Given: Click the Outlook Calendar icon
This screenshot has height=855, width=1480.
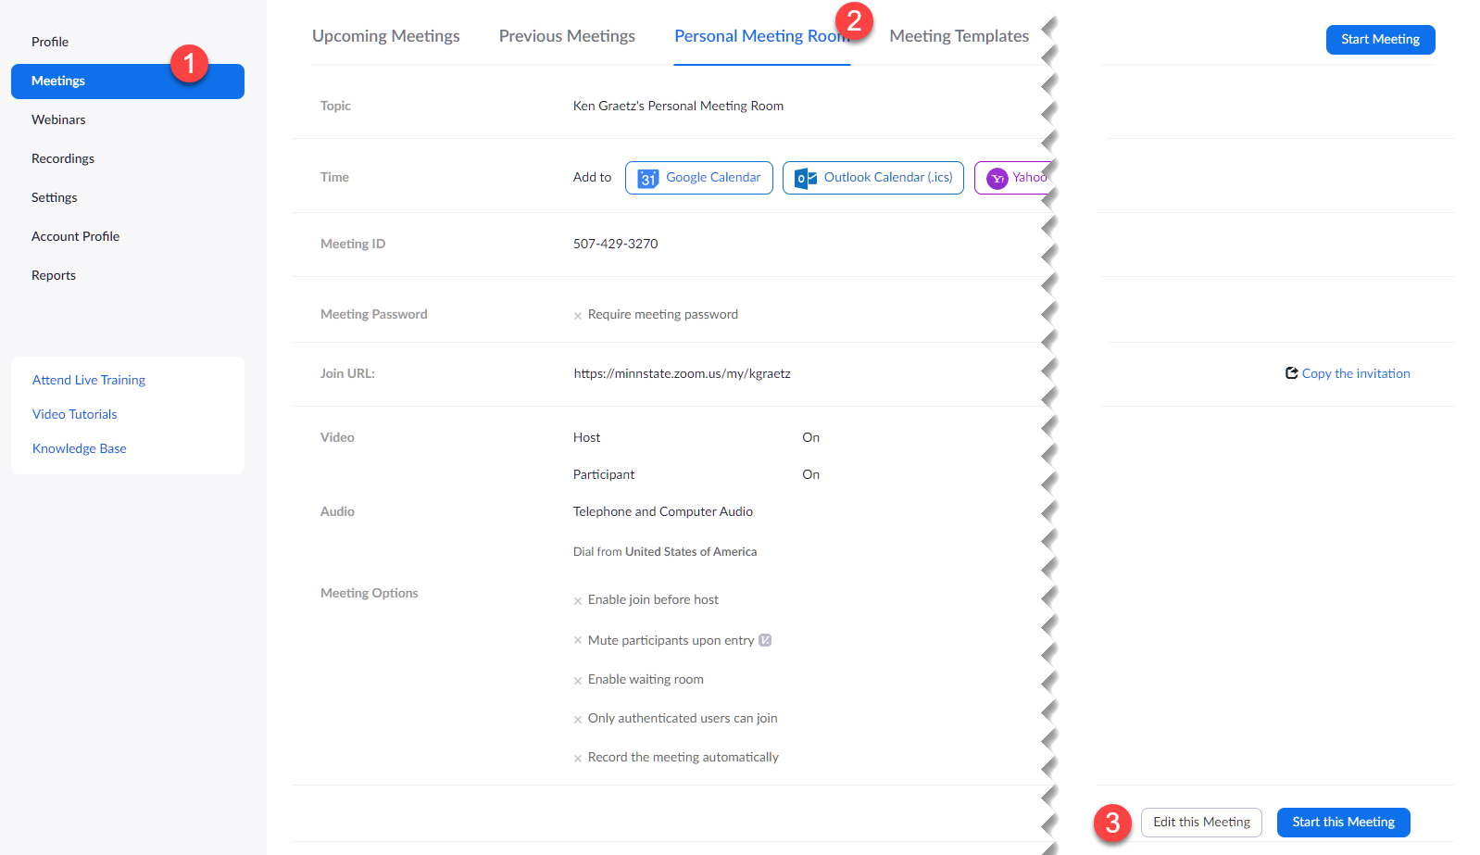Looking at the screenshot, I should [x=806, y=178].
